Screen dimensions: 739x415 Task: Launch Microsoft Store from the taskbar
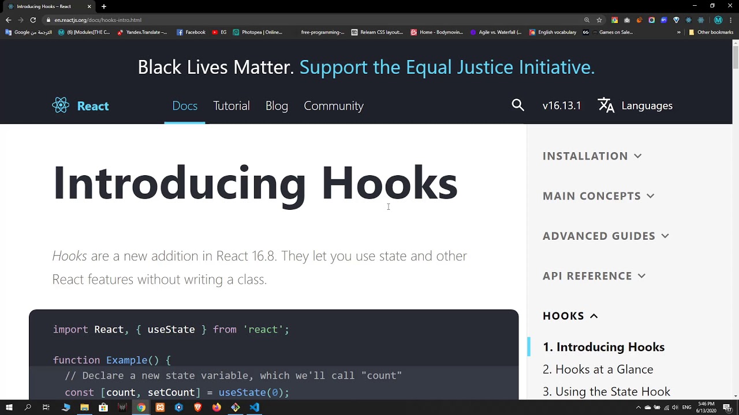103,408
